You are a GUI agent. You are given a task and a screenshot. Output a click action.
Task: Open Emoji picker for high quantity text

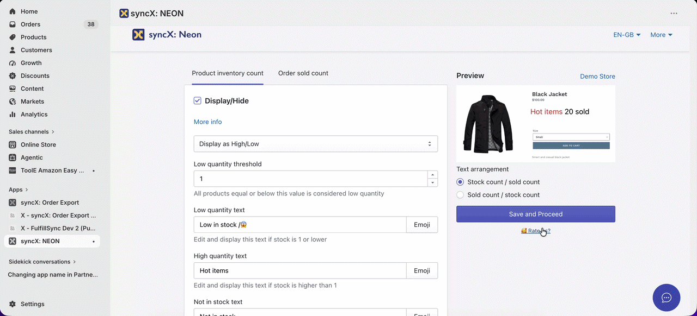tap(422, 271)
